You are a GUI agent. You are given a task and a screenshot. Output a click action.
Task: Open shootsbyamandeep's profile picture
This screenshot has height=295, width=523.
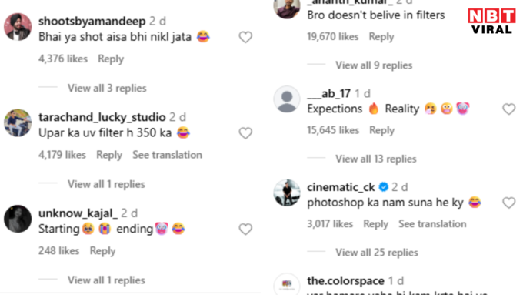(x=18, y=27)
